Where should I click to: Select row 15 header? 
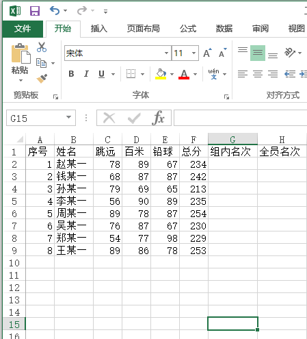(14, 324)
